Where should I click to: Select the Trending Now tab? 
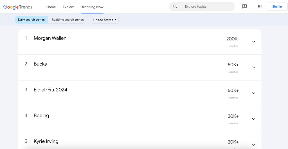[x=92, y=7]
